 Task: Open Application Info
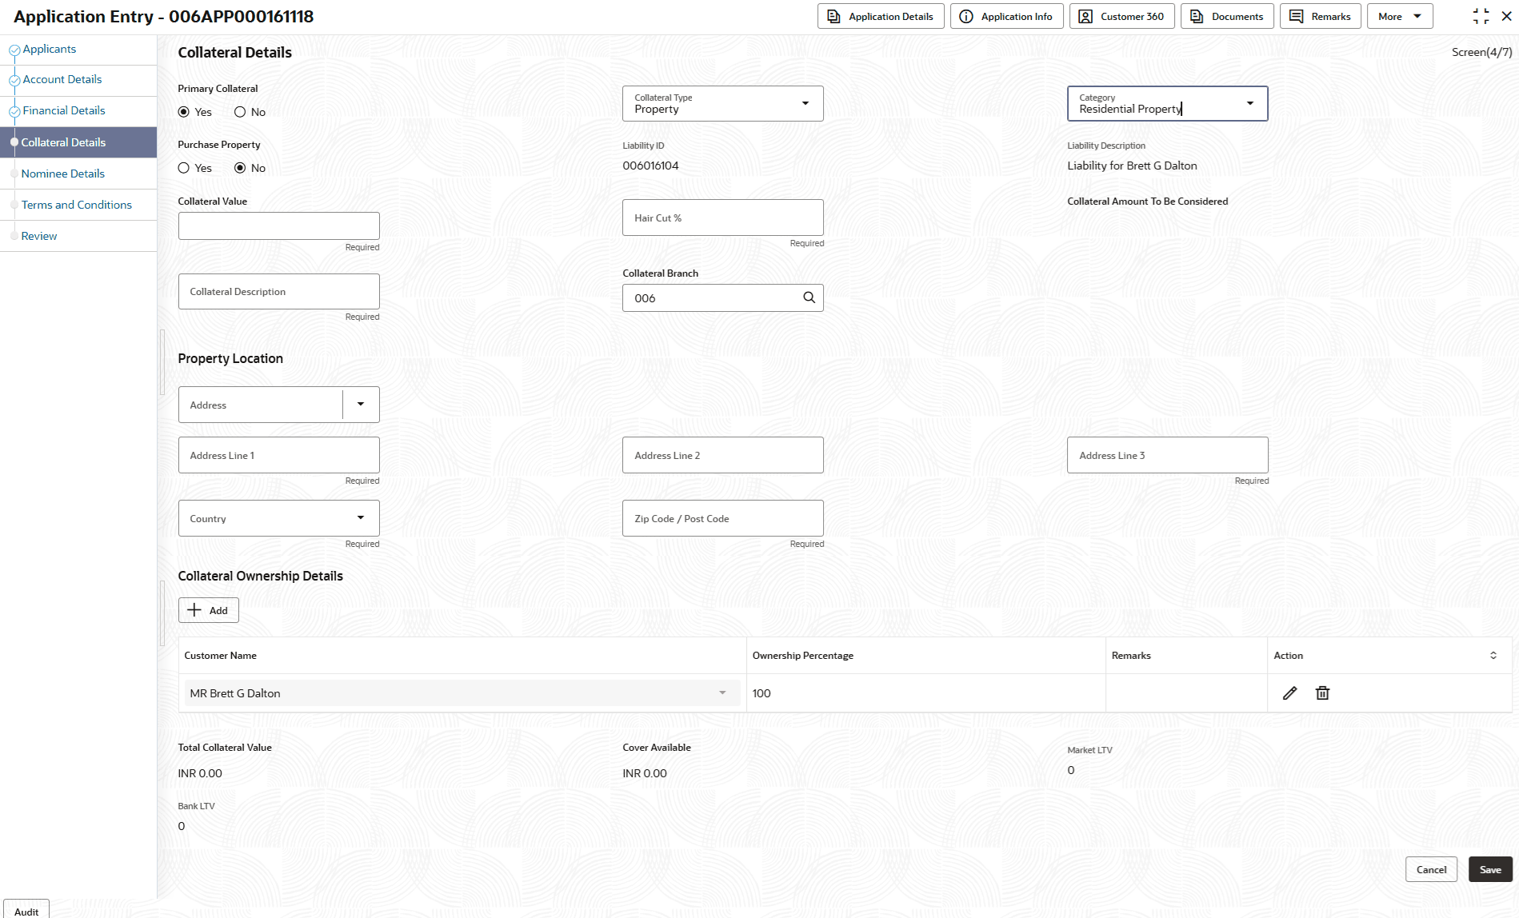(x=1006, y=16)
